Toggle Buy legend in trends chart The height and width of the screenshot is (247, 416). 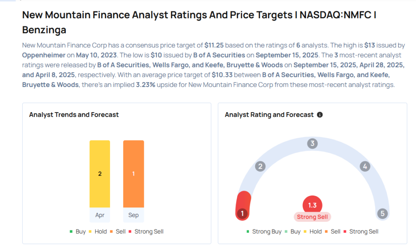78,232
